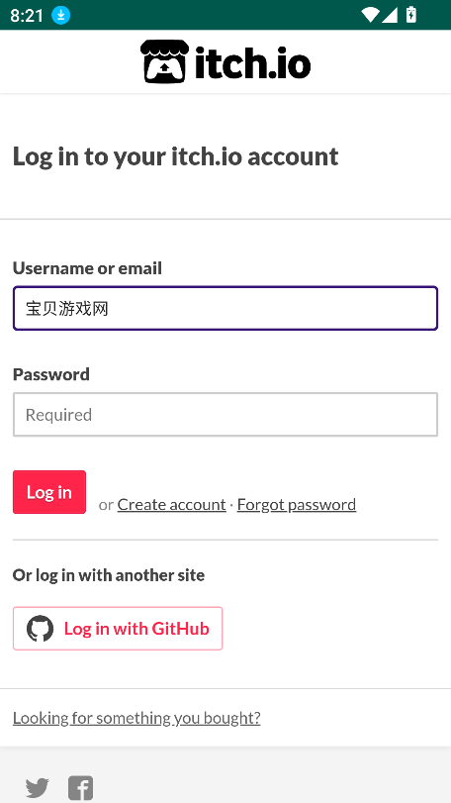Viewport: 451px width, 803px height.
Task: Click the Username or email label
Action: (87, 268)
